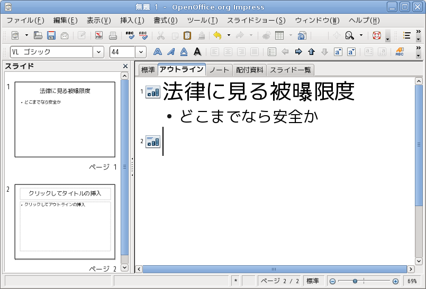Click the 69% zoom percentage field
This screenshot has width=426, height=289.
pos(412,281)
